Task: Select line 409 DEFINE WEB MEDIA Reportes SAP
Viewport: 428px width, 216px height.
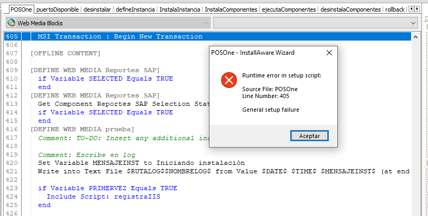Action: [94, 70]
